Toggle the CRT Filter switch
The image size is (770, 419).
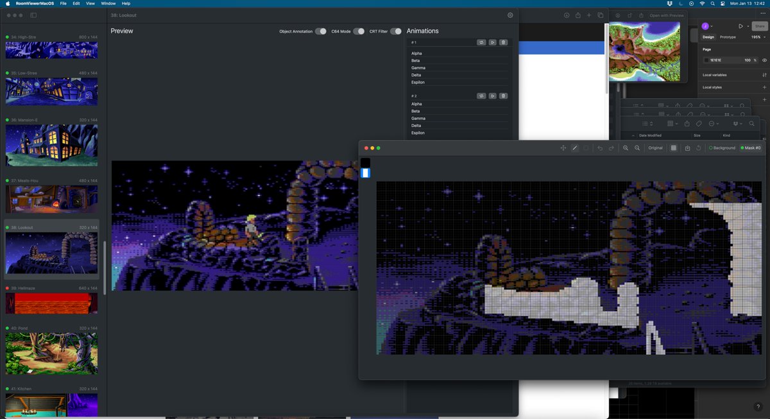396,31
